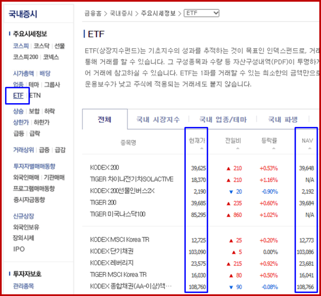
Task: Open 프로그램매매동향 sidebar link
Action: (34, 188)
